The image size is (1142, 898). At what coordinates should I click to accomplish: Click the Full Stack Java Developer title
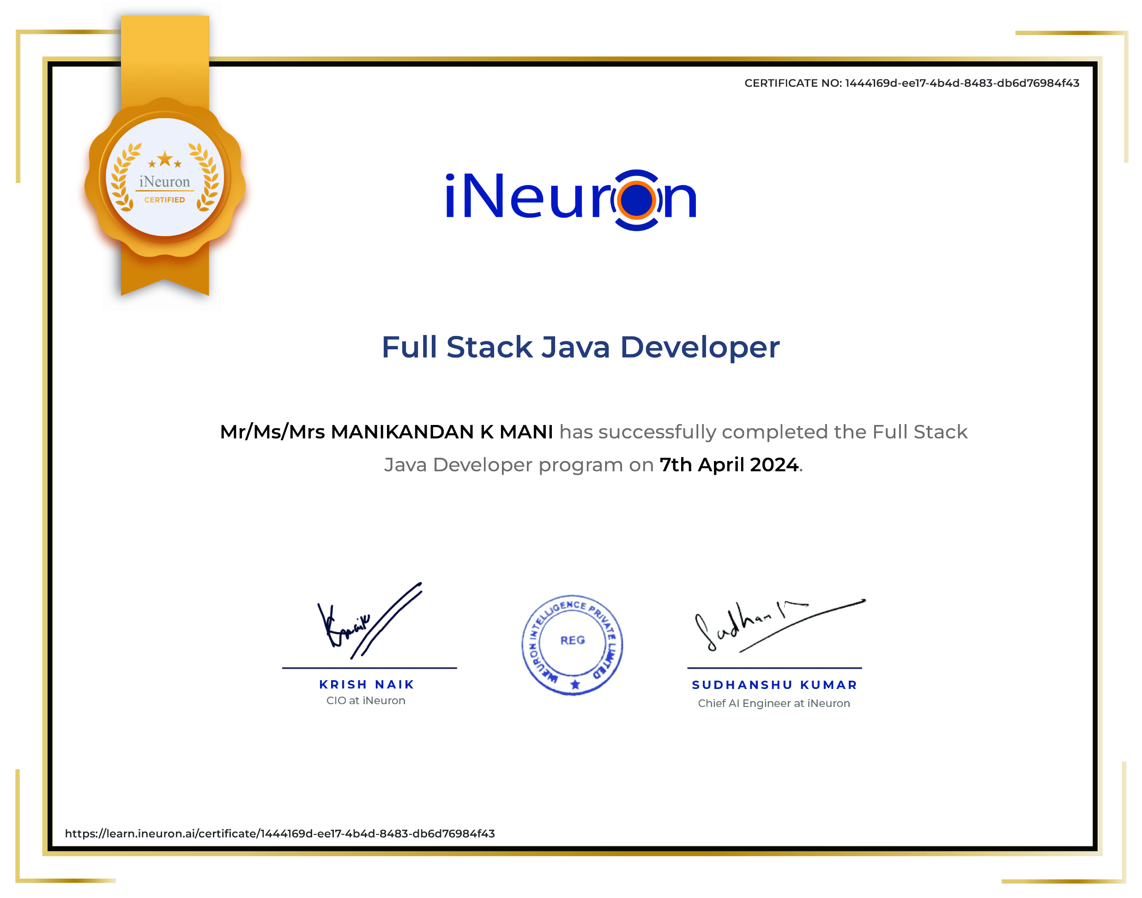(580, 347)
